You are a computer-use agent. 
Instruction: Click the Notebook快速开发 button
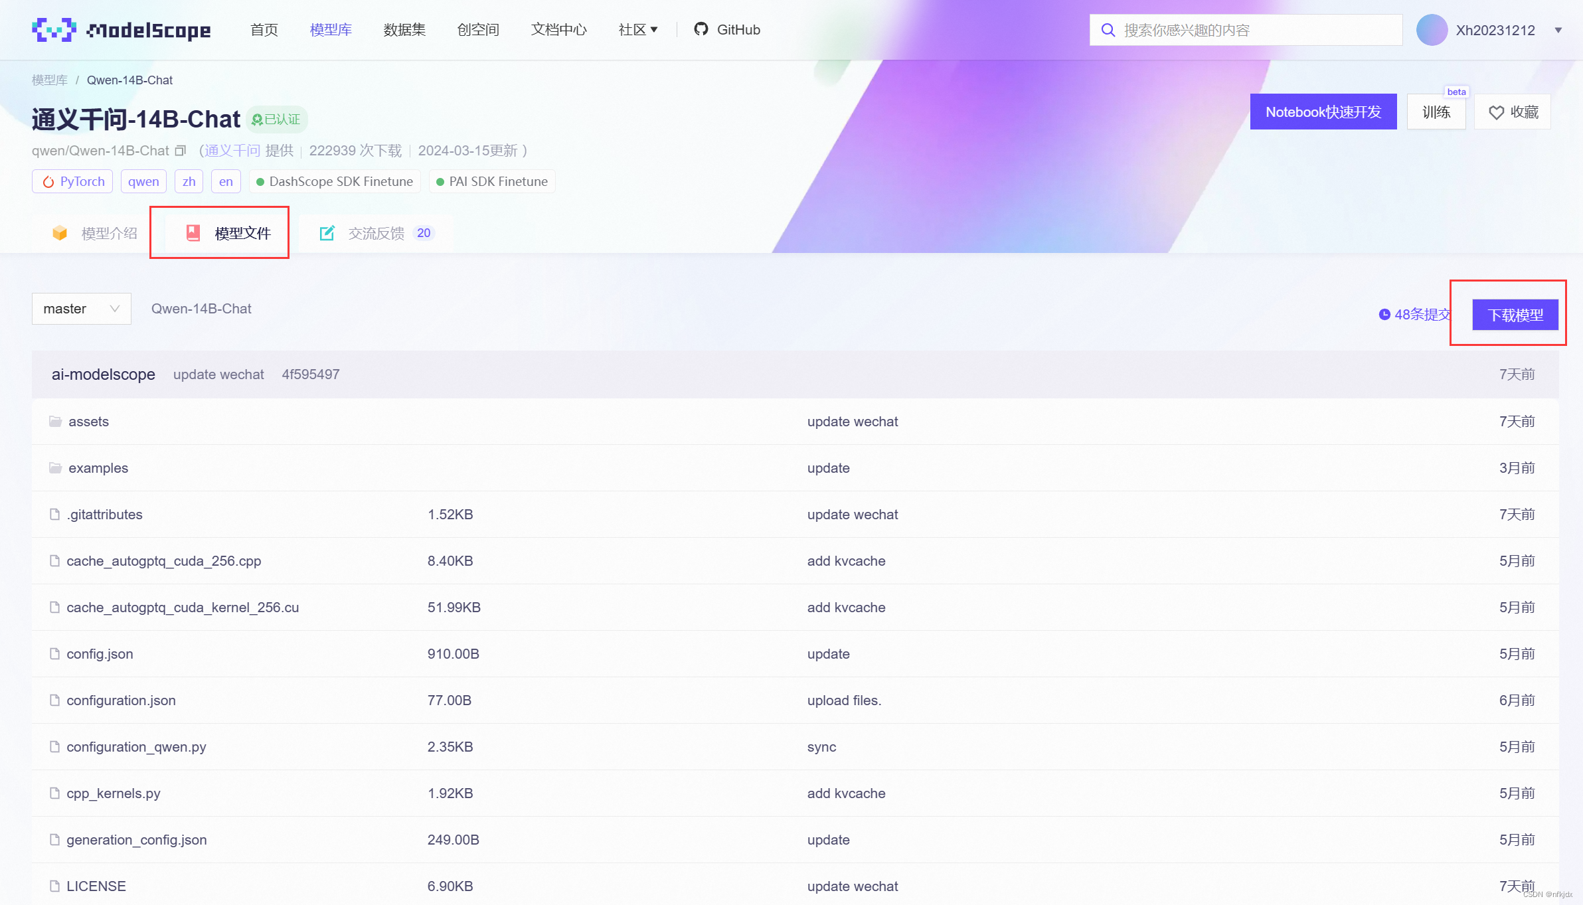1323,112
